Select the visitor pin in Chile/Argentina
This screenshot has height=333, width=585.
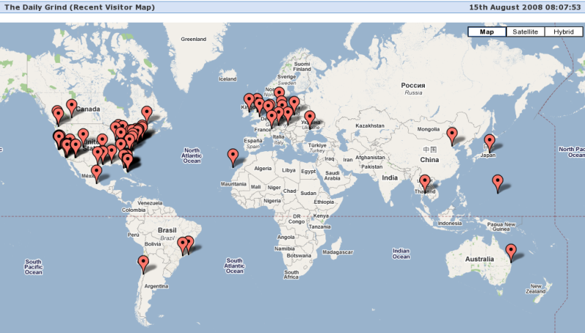[x=143, y=264]
